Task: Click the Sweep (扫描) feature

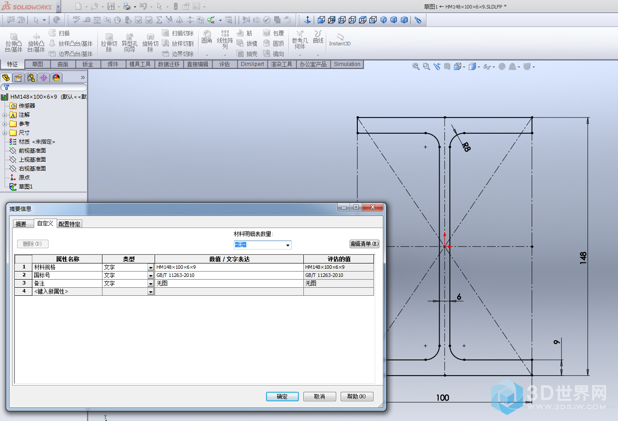Action: tap(59, 33)
